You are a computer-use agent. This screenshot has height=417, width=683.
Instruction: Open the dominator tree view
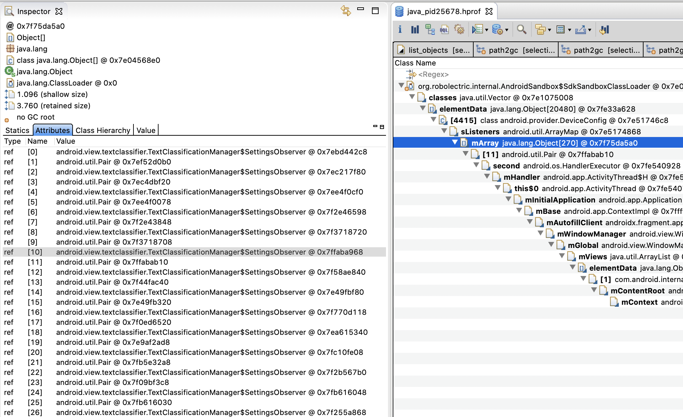tap(430, 29)
